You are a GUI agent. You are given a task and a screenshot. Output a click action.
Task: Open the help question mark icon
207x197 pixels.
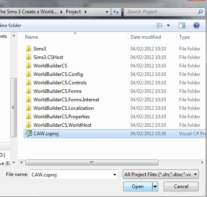(x=196, y=25)
